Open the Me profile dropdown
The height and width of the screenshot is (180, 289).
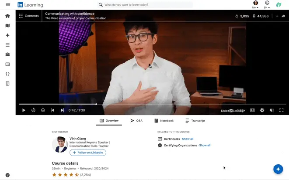point(255,5)
